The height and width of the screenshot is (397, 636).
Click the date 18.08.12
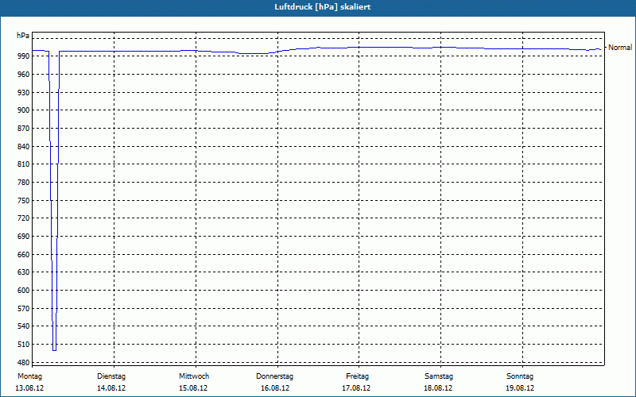click(438, 388)
